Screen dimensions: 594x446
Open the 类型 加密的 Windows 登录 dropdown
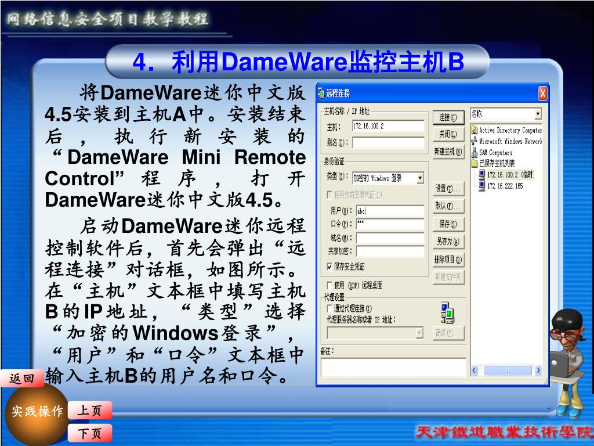(x=420, y=178)
